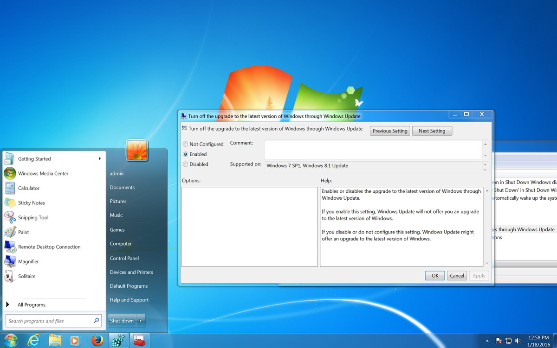Click the user account flower picture

tap(137, 150)
